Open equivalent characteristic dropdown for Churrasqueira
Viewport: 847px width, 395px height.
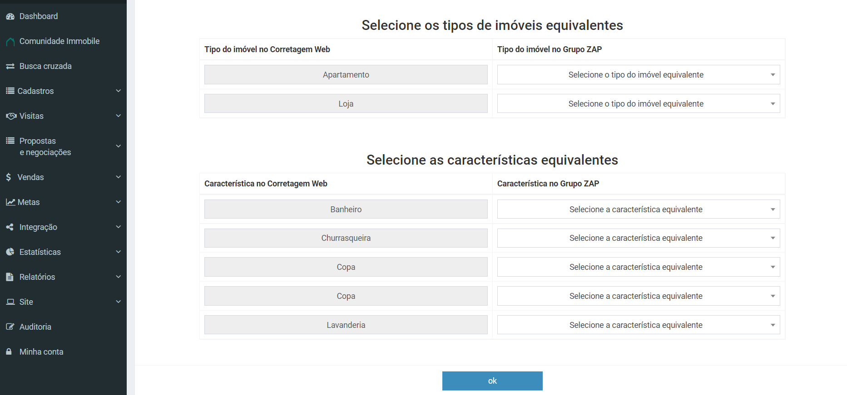[638, 238]
